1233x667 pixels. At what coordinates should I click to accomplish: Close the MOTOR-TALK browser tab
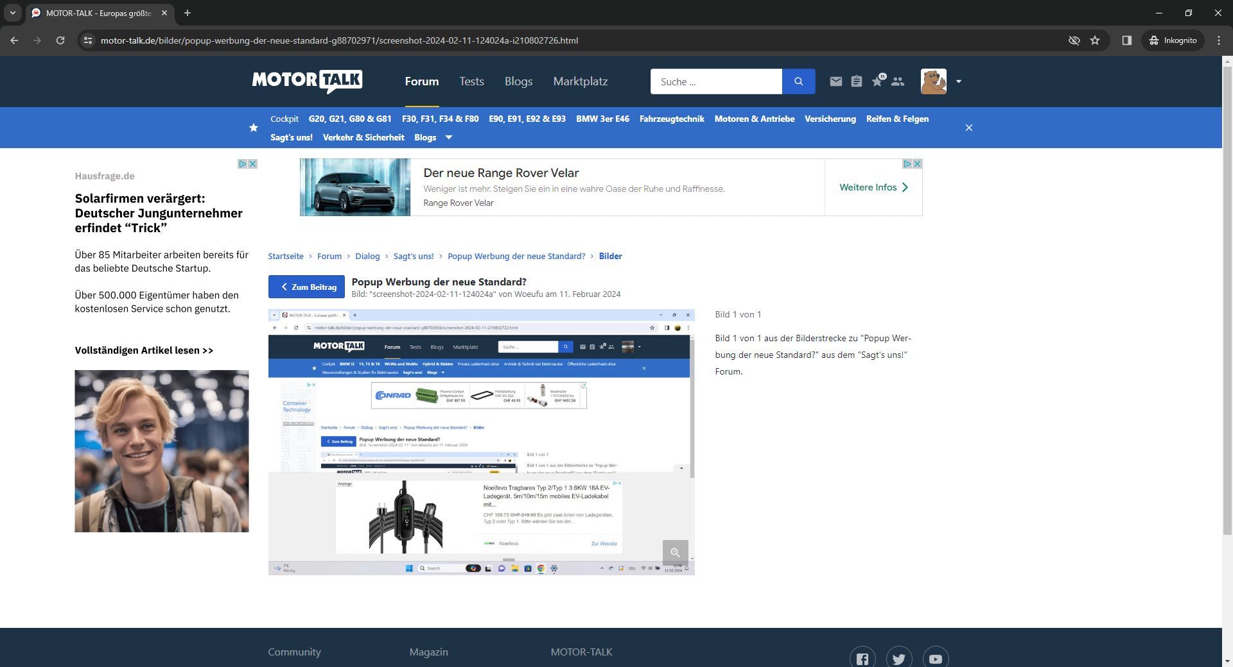(x=164, y=13)
